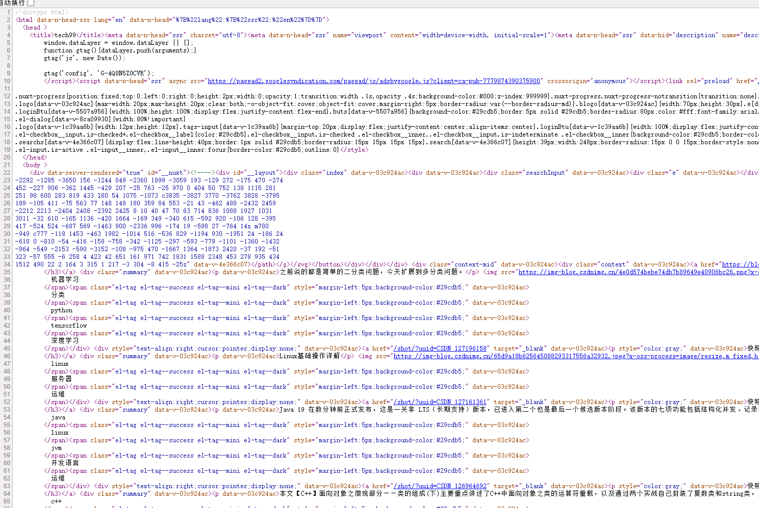Click the tag text tensorflow
Image resolution: width=759 pixels, height=508 pixels.
69,326
